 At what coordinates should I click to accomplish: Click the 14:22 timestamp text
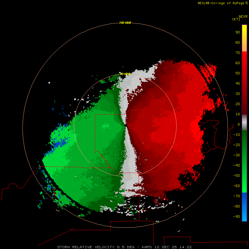point(185,247)
